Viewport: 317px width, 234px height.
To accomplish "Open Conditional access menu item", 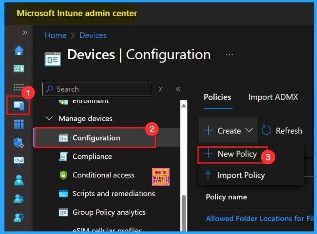I will click(x=103, y=175).
